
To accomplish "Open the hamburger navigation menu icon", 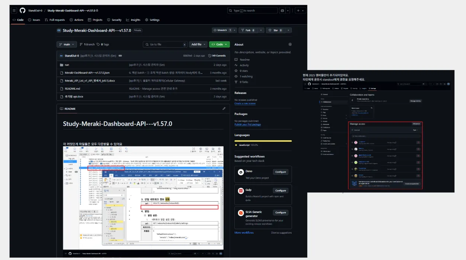I will tap(14, 10).
